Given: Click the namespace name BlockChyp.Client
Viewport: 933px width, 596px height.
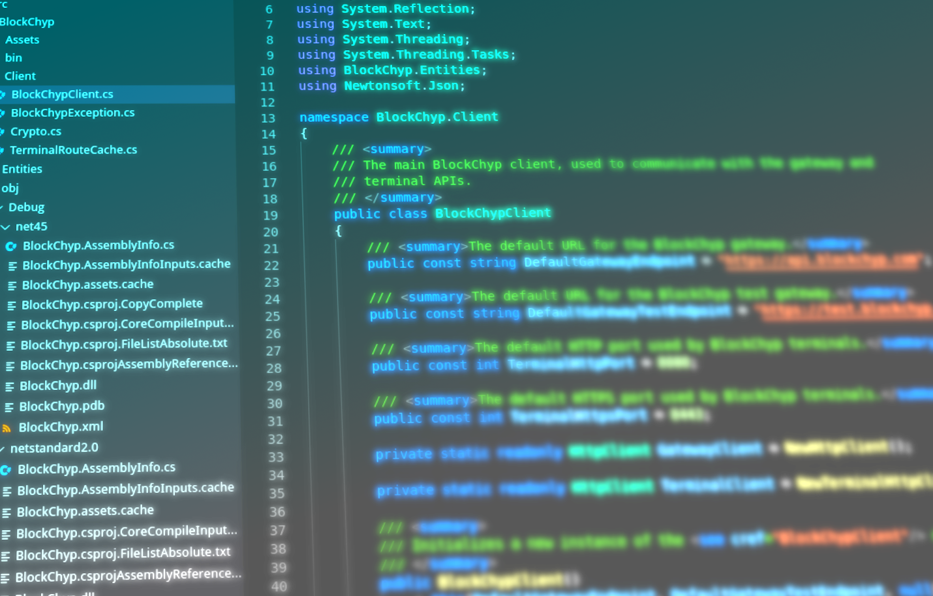Looking at the screenshot, I should click(x=437, y=117).
